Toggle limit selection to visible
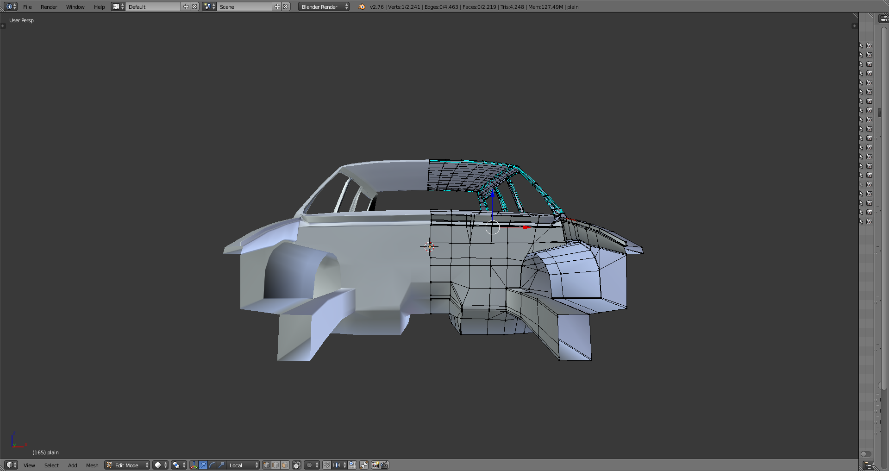 [x=297, y=465]
